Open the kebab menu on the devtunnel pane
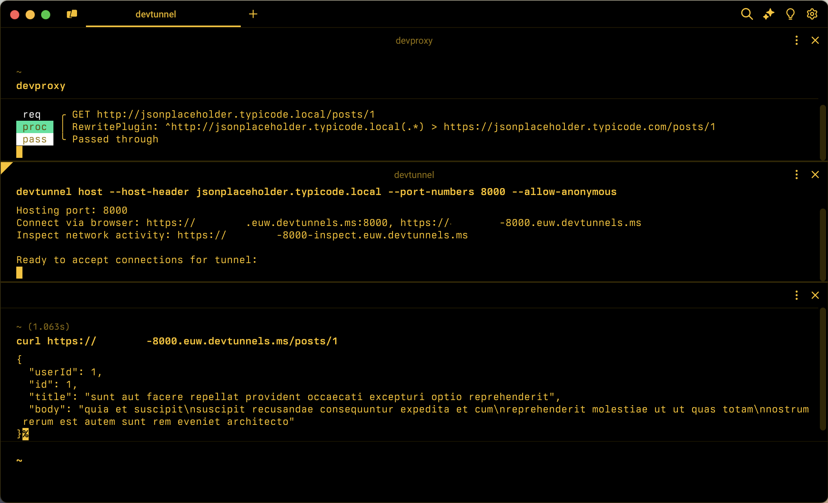 (796, 175)
